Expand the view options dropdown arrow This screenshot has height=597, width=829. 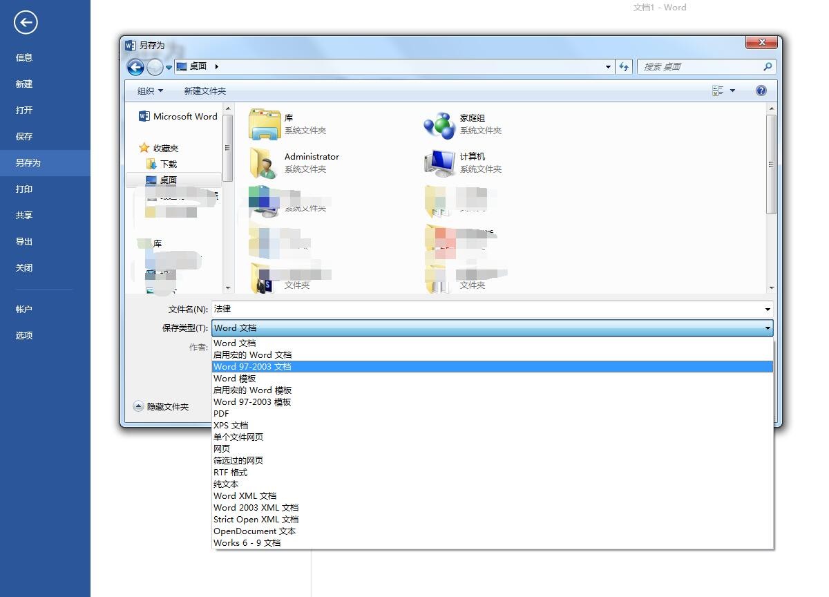click(732, 91)
